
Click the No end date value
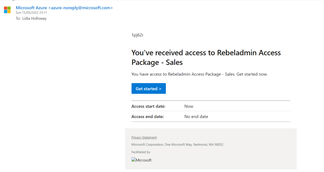[196, 116]
